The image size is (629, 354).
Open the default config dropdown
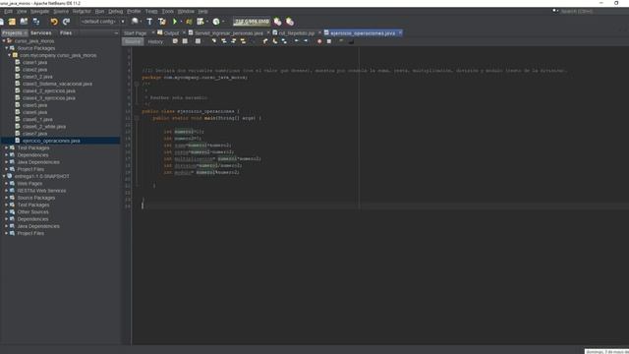[x=102, y=22]
